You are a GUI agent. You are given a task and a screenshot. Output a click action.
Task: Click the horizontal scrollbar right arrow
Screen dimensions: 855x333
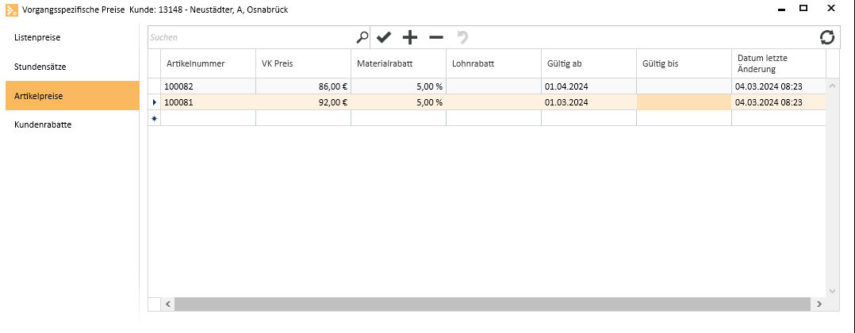819,304
